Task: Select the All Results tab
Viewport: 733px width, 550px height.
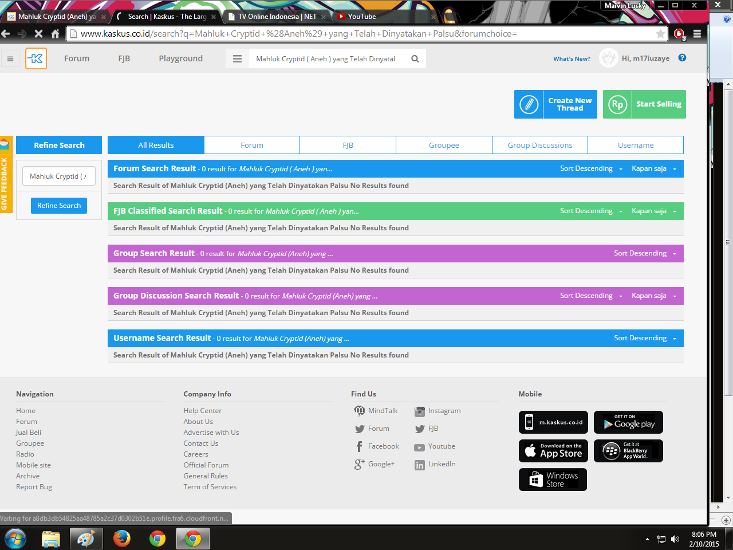Action: click(x=156, y=145)
